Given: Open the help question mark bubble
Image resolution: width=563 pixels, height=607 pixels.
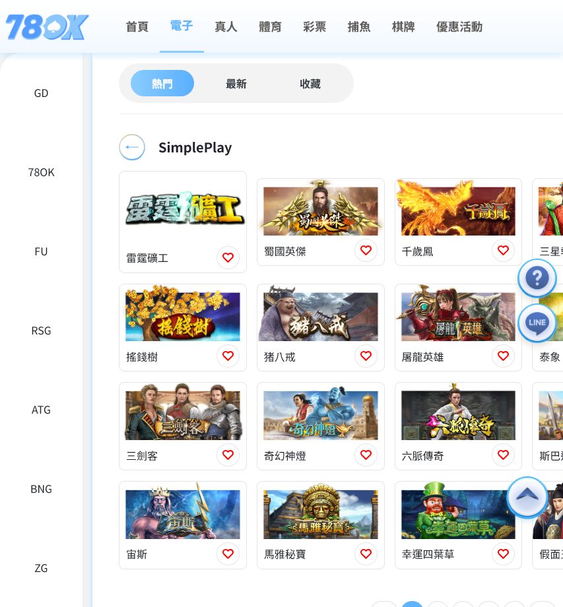Looking at the screenshot, I should coord(537,278).
